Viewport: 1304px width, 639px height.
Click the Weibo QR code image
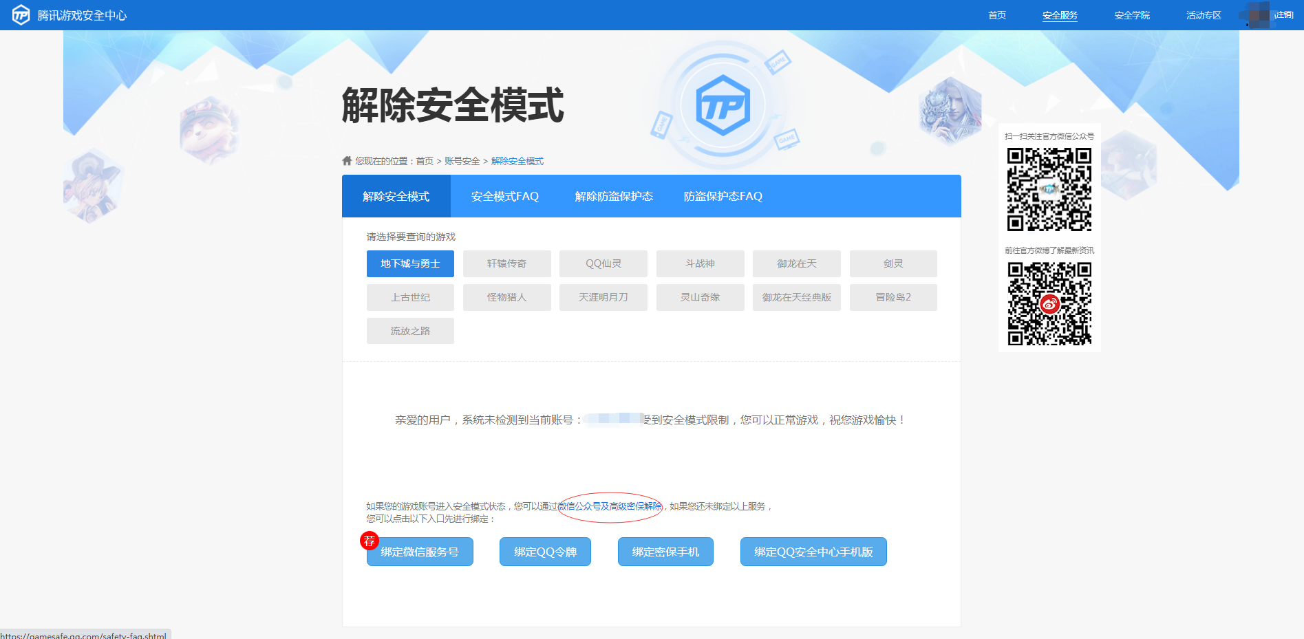1049,303
